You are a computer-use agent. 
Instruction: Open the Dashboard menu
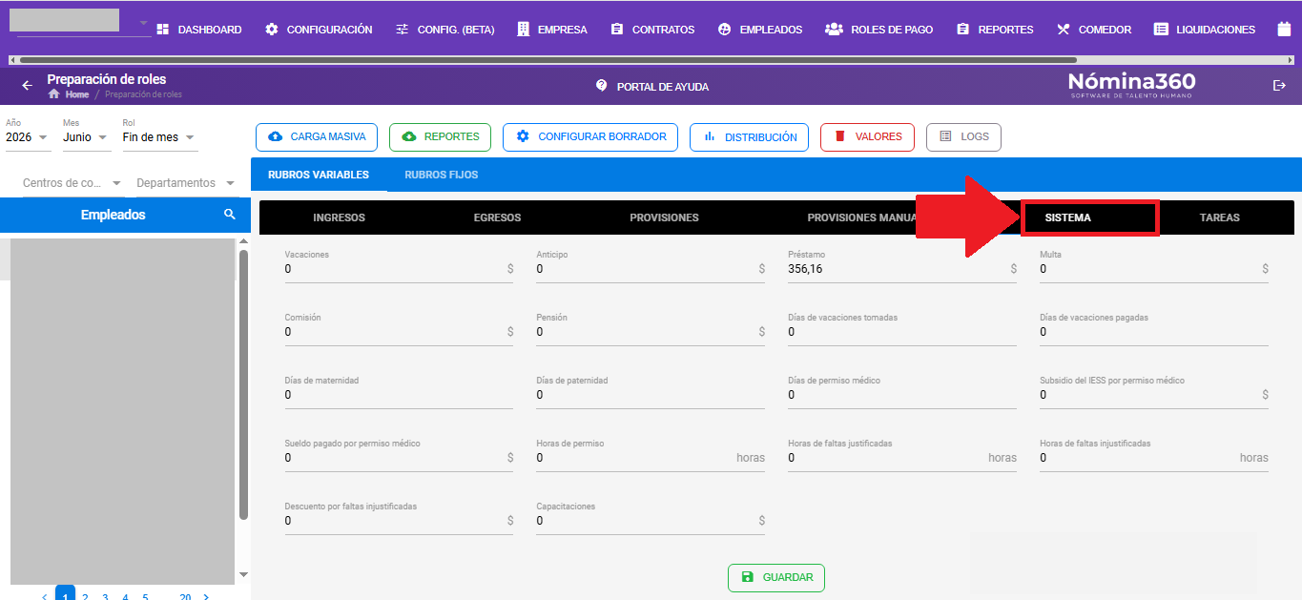[198, 30]
